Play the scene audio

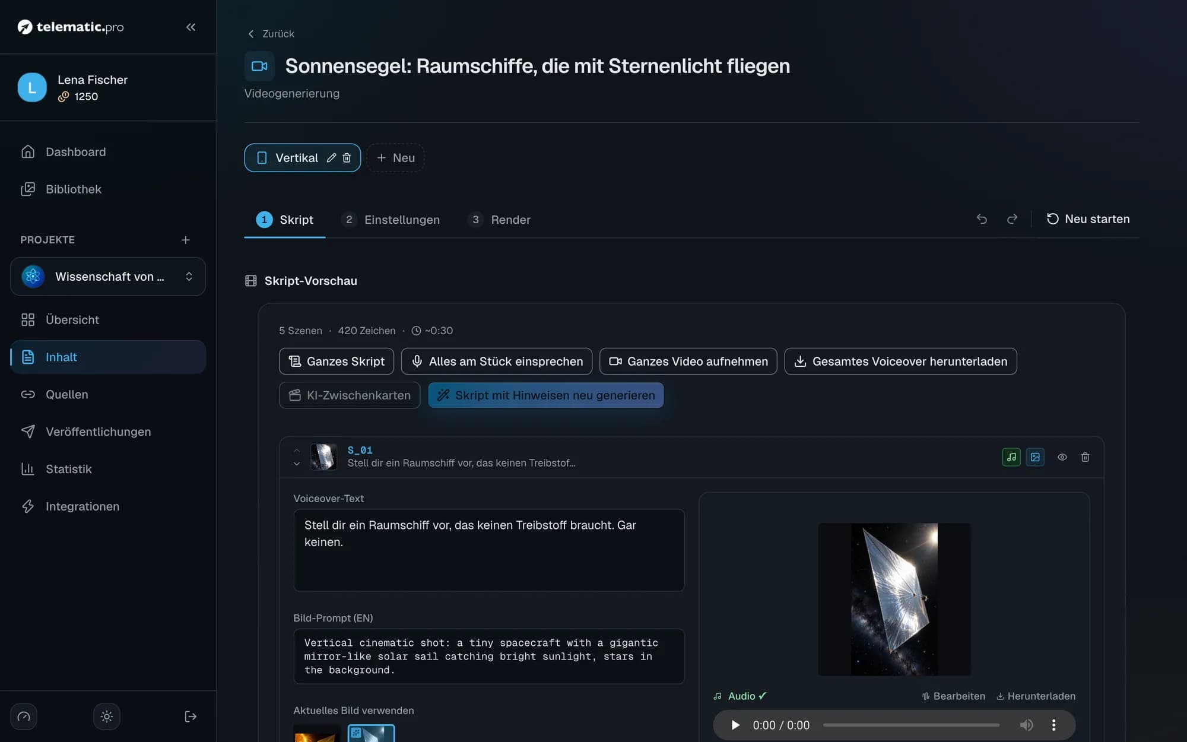coord(735,725)
